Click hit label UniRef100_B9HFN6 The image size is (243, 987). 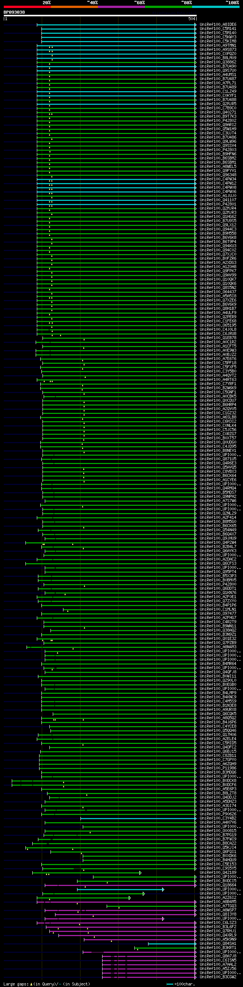(x=218, y=154)
